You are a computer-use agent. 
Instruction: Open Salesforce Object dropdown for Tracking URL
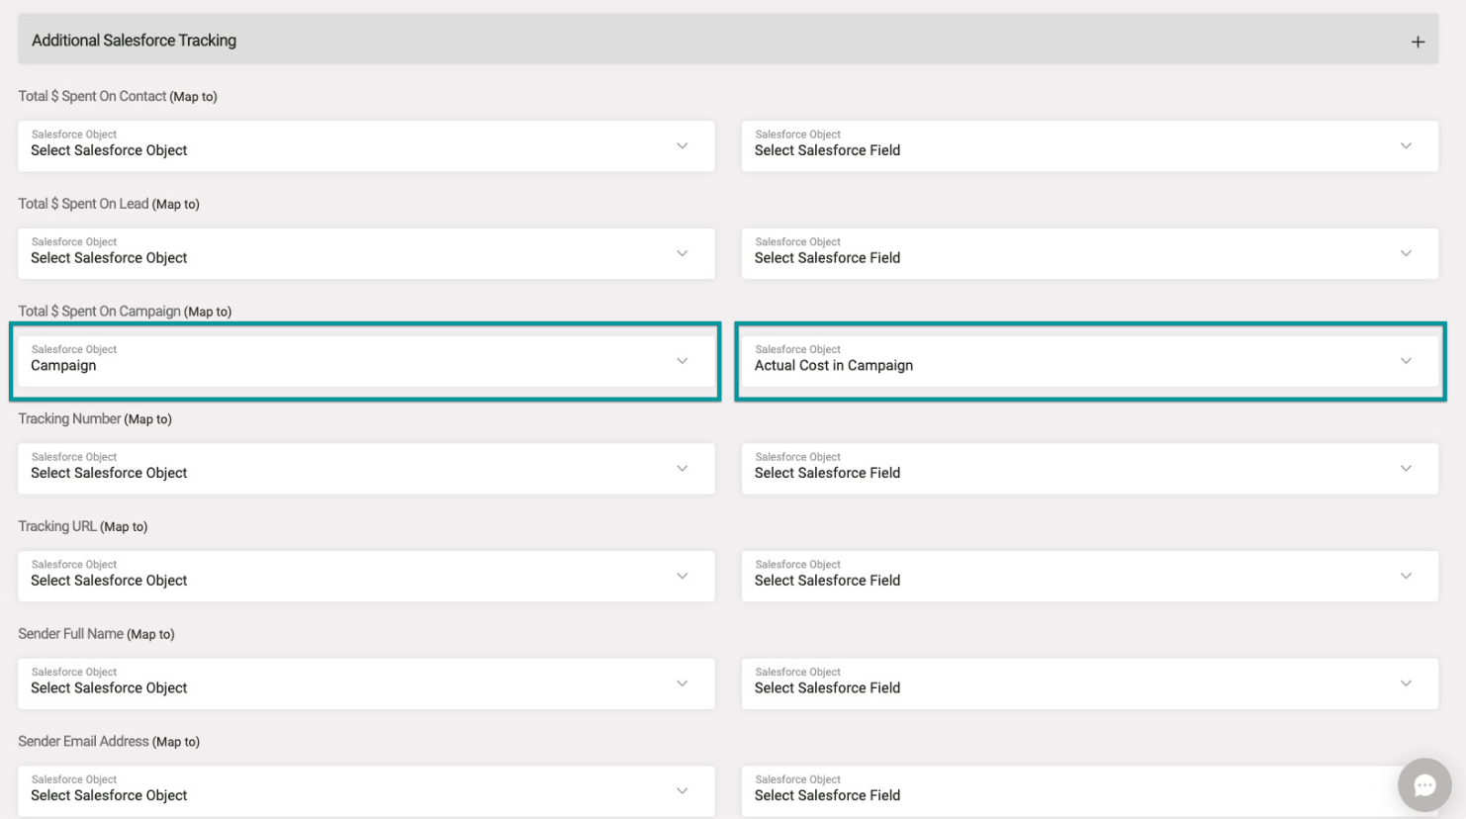coord(366,577)
